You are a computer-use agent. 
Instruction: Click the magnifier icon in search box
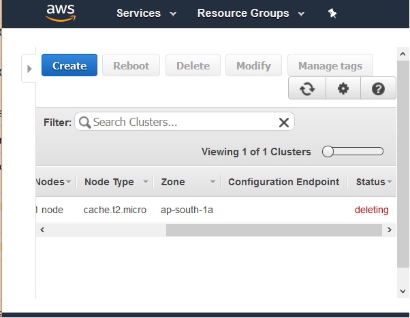(85, 123)
